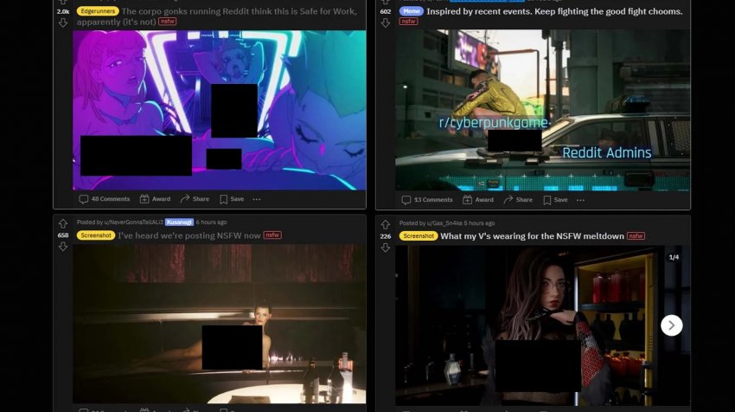The height and width of the screenshot is (412, 735).
Task: Open the 13 Comments link
Action: (x=428, y=200)
